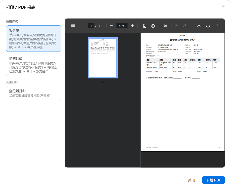Select the draw annotation tool

[x=165, y=26]
